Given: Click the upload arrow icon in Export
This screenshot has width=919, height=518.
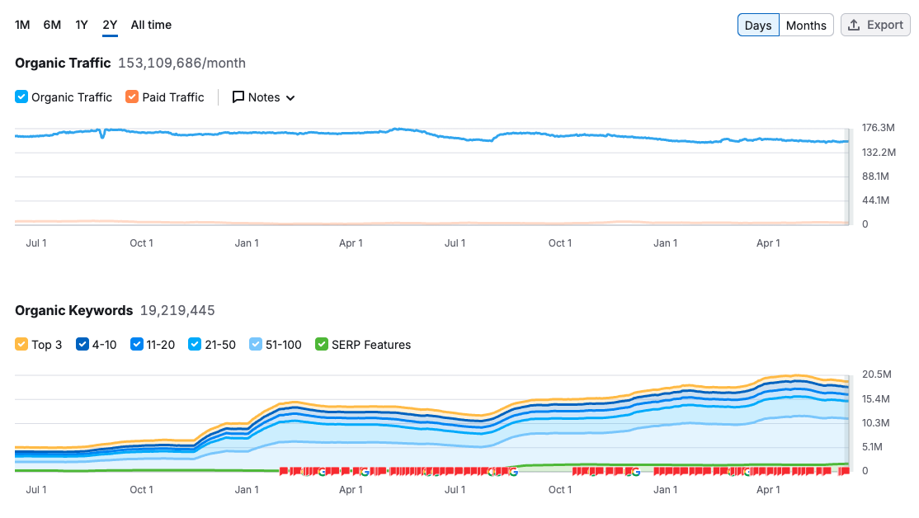Looking at the screenshot, I should pos(855,25).
